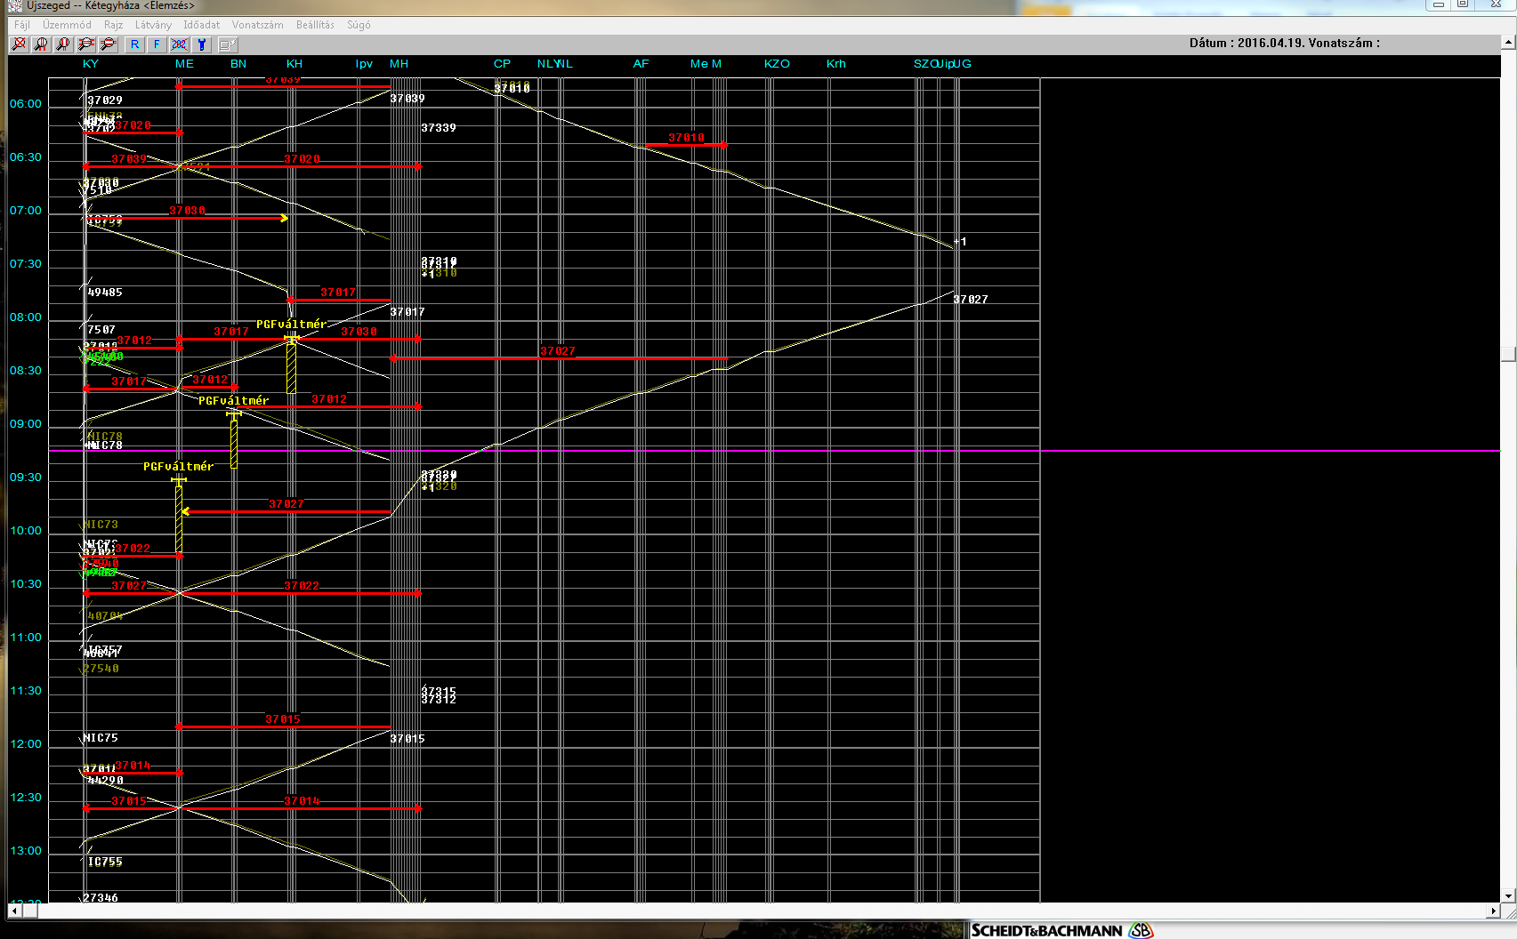This screenshot has height=939, width=1517.
Task: Click the horizontal scrollbar left arrow
Action: [14, 911]
